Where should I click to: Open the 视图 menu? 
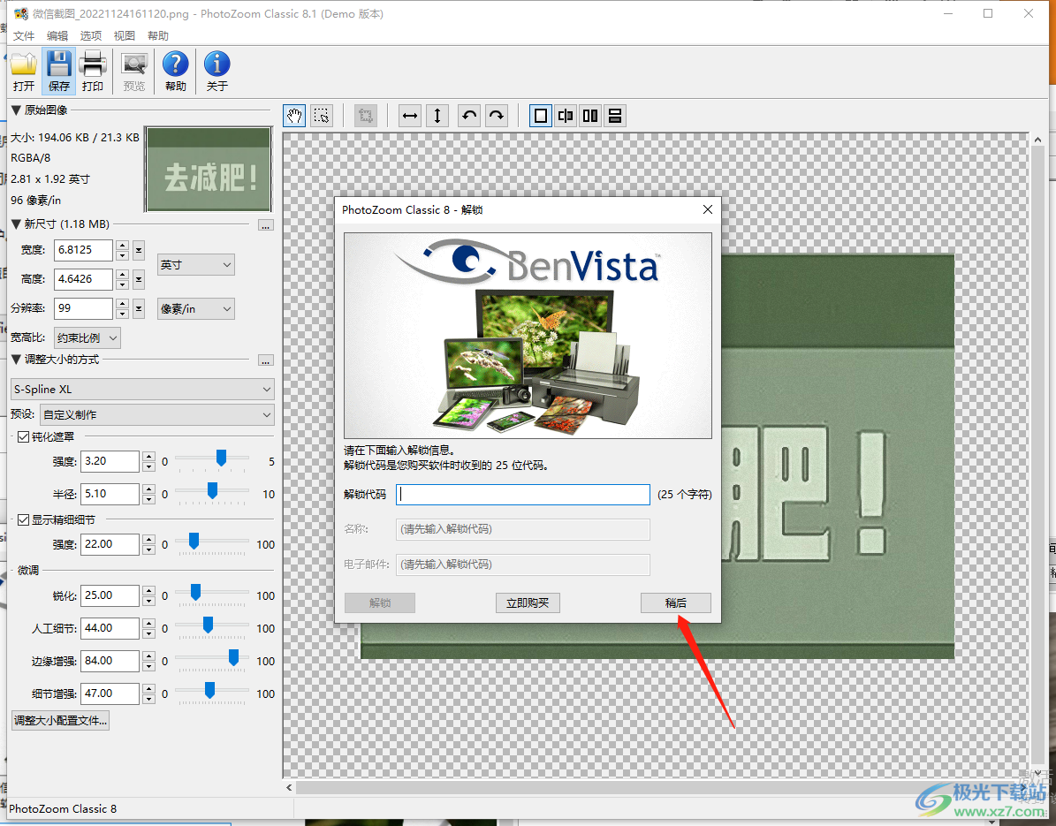pyautogui.click(x=125, y=35)
